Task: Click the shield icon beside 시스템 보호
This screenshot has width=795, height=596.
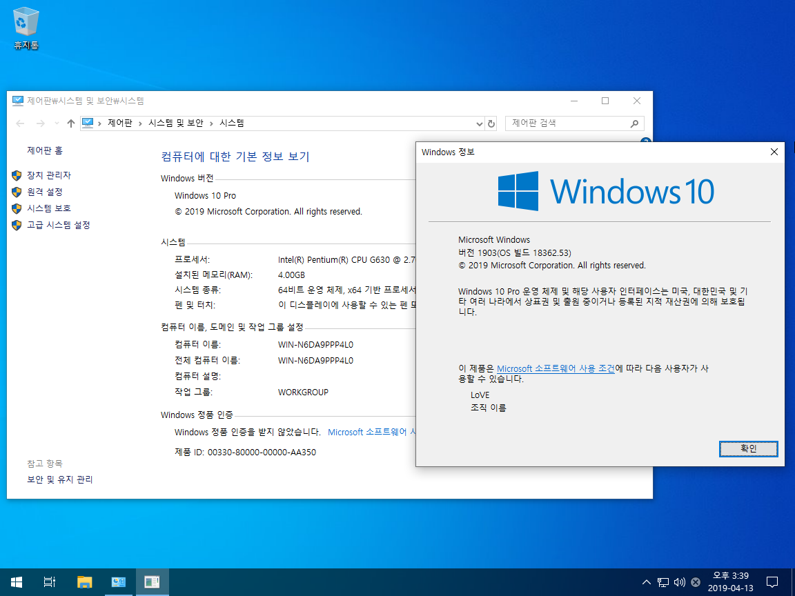Action: pos(17,208)
